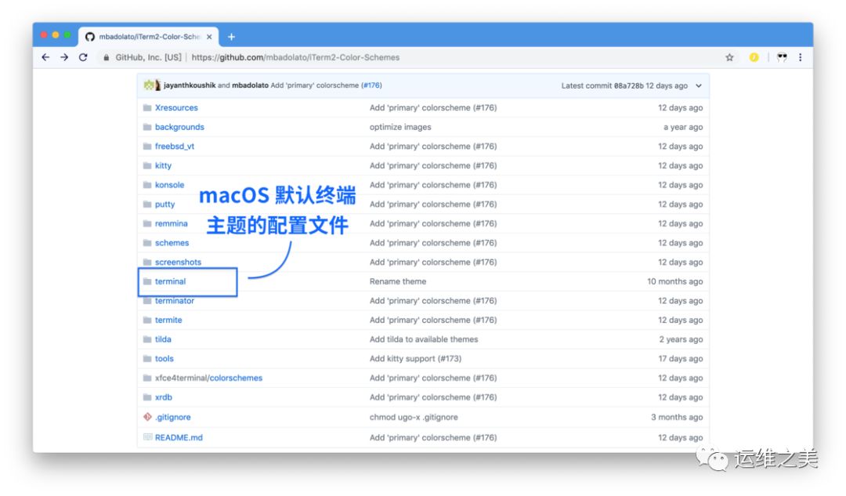Open mbadolato author profile link
Viewport: 846px width, 496px height.
tap(250, 85)
